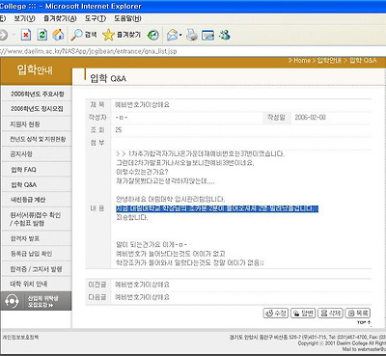Viewport: 386px width, 356px height.
Task: Click the Print printer icon
Action: point(192,35)
